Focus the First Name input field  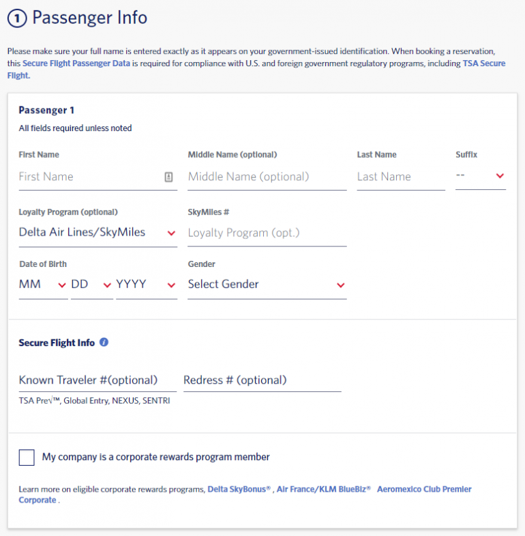coord(89,177)
